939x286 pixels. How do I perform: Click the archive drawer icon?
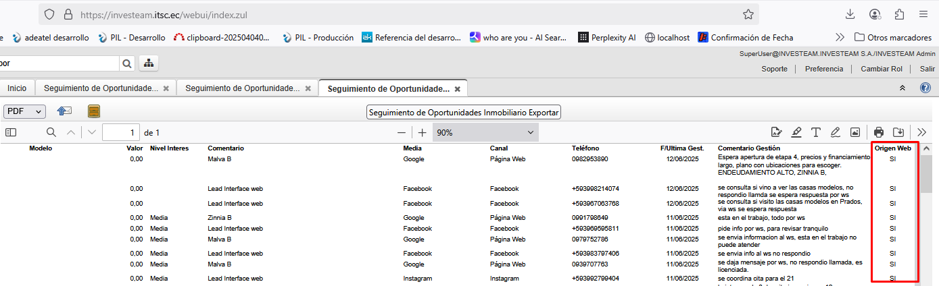(x=94, y=111)
